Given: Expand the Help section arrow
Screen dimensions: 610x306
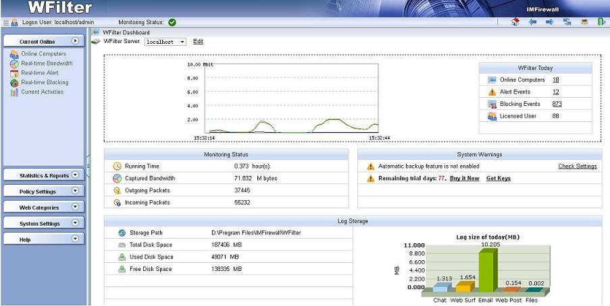Looking at the screenshot, I should tap(75, 239).
